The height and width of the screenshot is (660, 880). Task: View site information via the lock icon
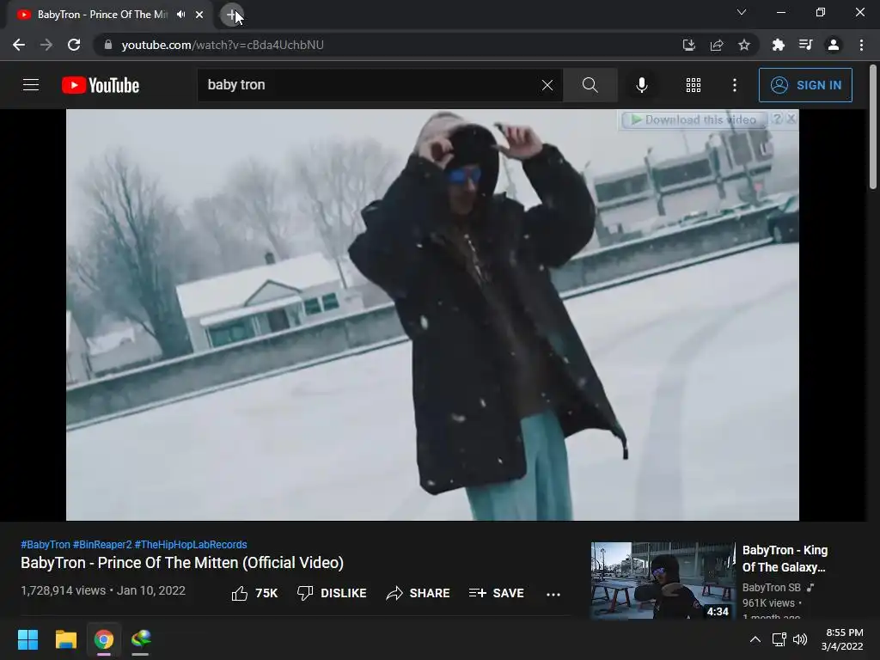pyautogui.click(x=107, y=45)
